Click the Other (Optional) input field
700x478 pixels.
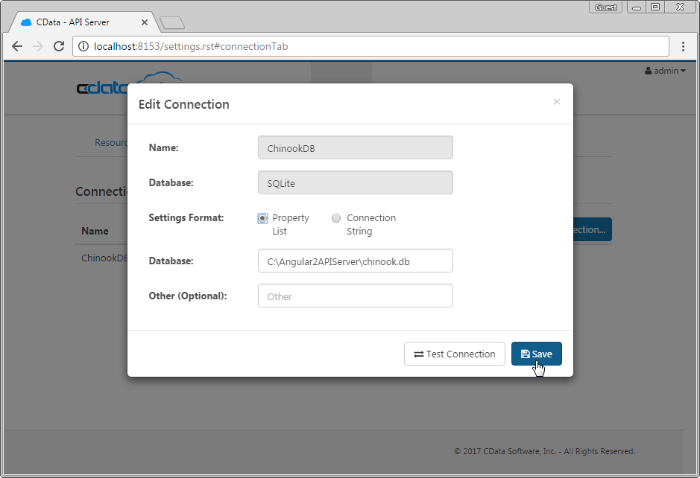click(355, 296)
